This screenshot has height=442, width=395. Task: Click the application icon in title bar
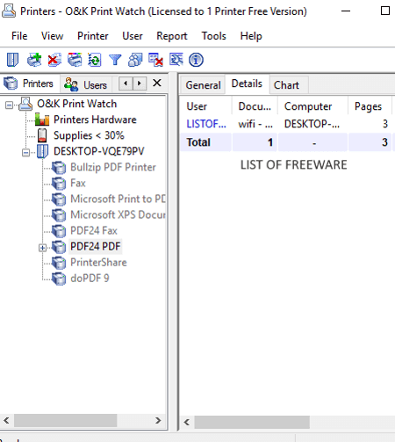(x=9, y=11)
